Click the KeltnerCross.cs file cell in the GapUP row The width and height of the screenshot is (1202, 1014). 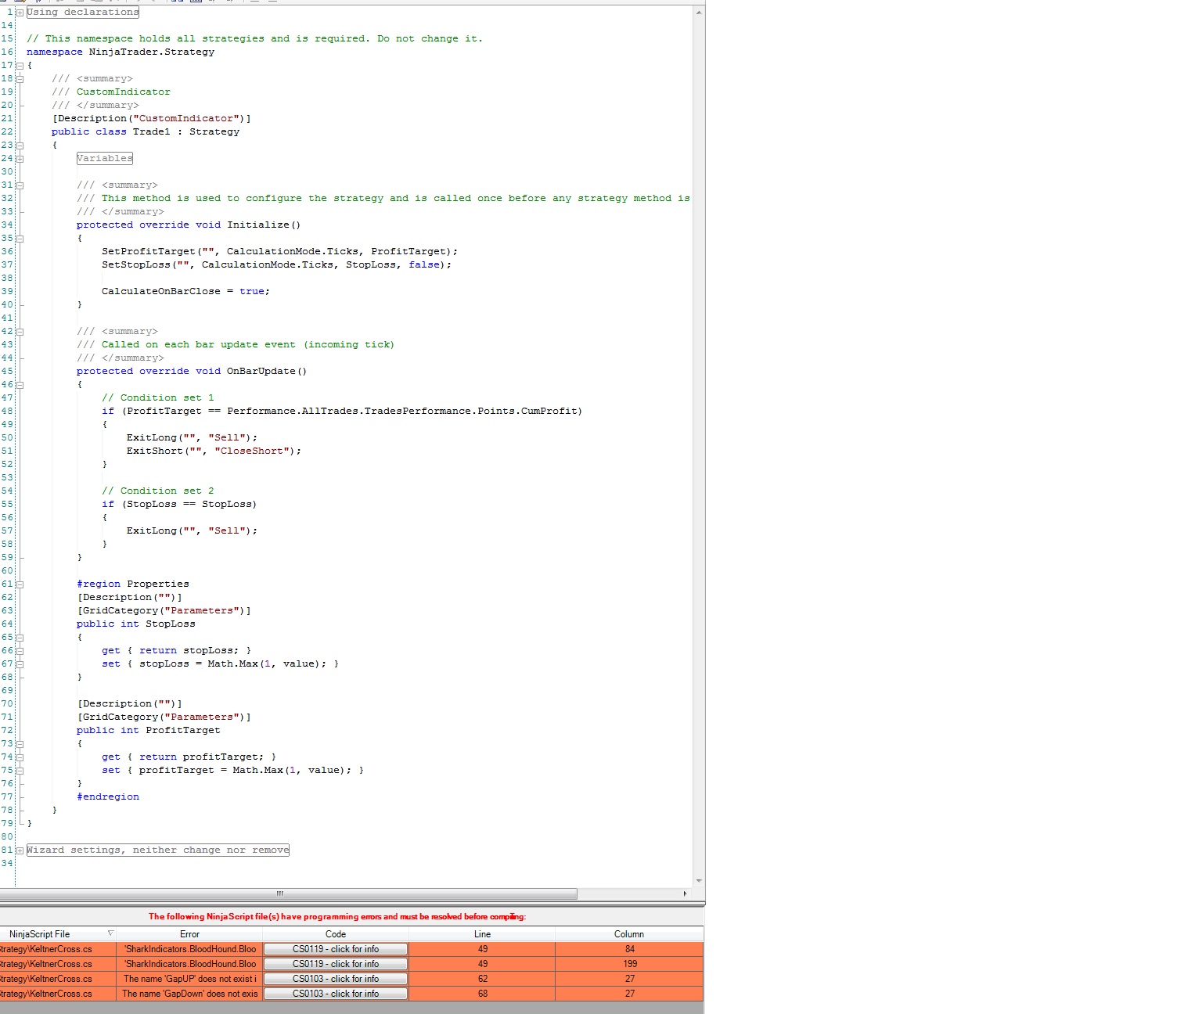click(58, 979)
